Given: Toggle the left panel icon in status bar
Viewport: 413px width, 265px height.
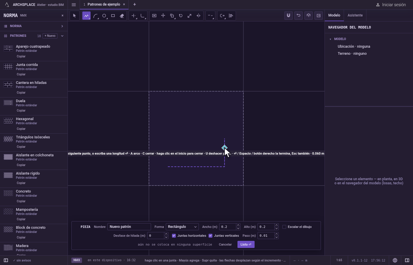Looking at the screenshot, I should pos(6,260).
